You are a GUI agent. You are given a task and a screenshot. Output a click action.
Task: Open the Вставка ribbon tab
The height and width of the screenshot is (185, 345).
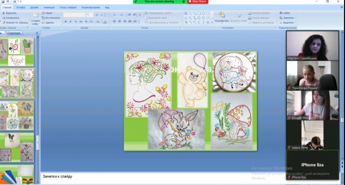point(21,7)
